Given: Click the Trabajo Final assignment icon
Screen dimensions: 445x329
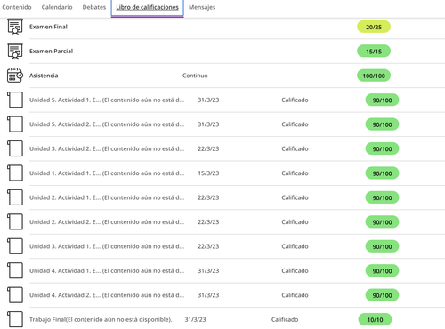Looking at the screenshot, I should click(15, 319).
